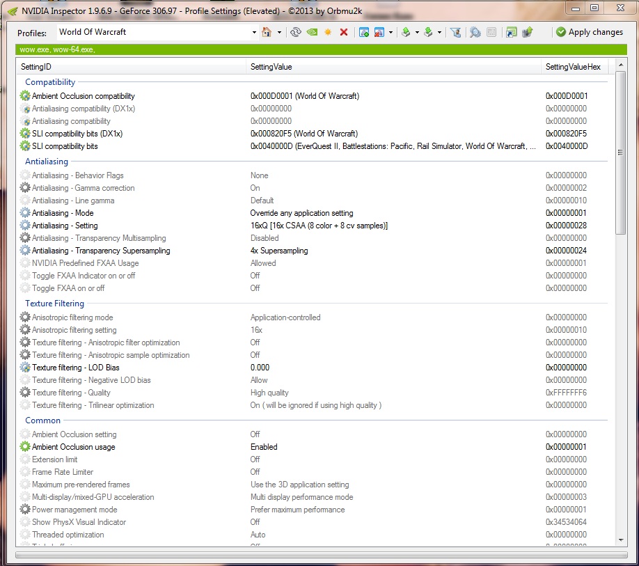Select the Antialiasing - Setting row label

(65, 226)
